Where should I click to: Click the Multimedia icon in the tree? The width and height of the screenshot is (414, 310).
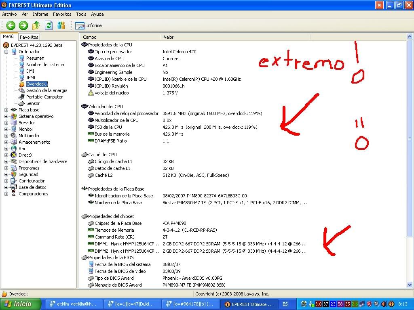tap(14, 136)
